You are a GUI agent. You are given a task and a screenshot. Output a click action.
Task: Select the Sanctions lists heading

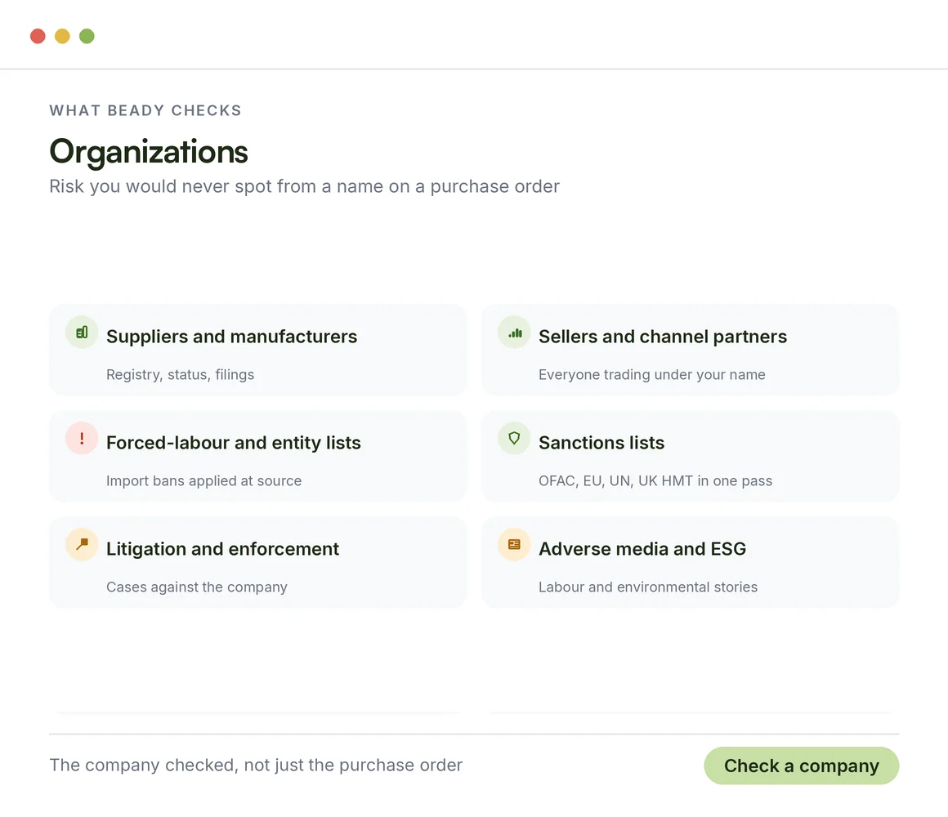(x=601, y=443)
